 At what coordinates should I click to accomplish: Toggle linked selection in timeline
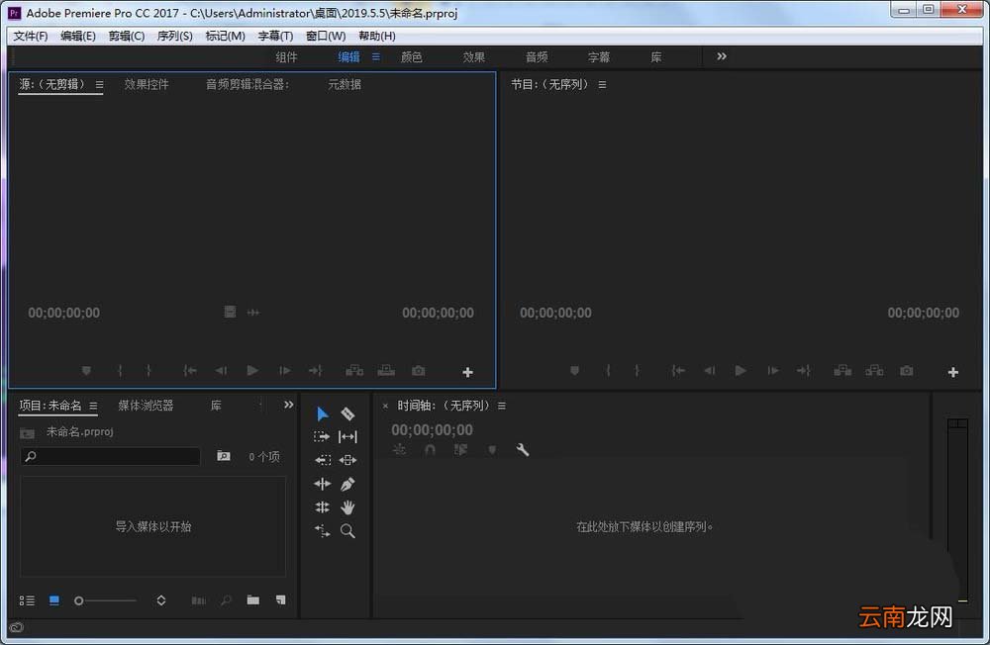pos(461,450)
